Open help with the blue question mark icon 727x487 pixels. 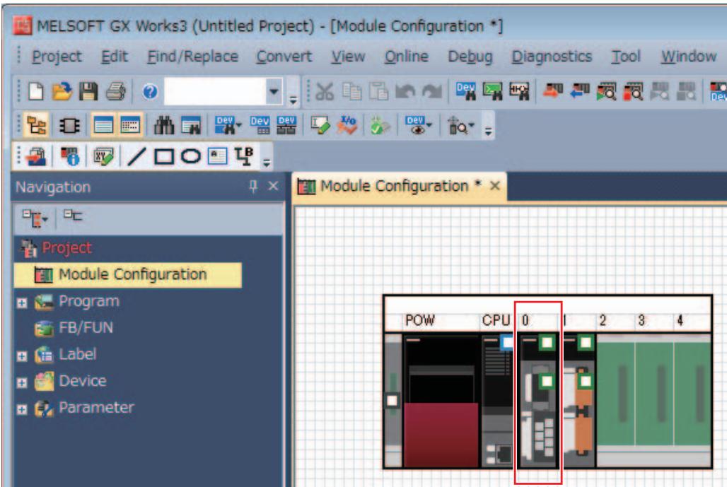pyautogui.click(x=150, y=91)
